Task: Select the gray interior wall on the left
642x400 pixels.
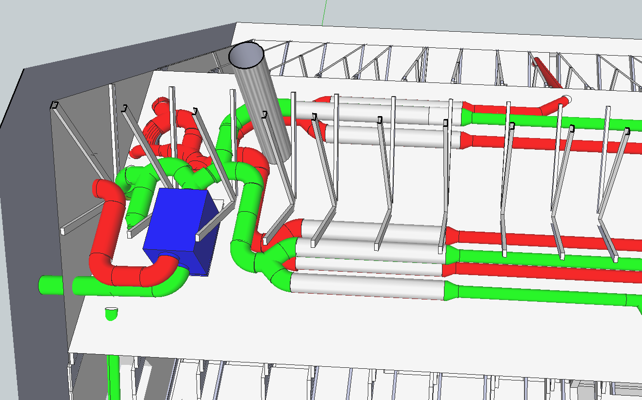Action: (78, 171)
